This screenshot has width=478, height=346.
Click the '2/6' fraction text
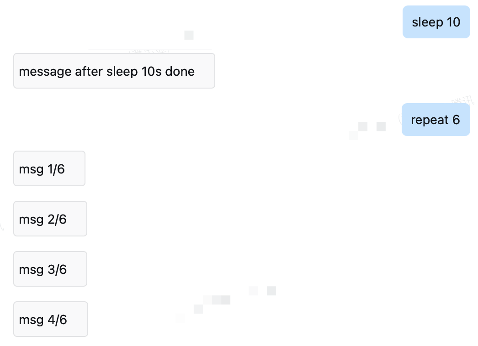57,220
